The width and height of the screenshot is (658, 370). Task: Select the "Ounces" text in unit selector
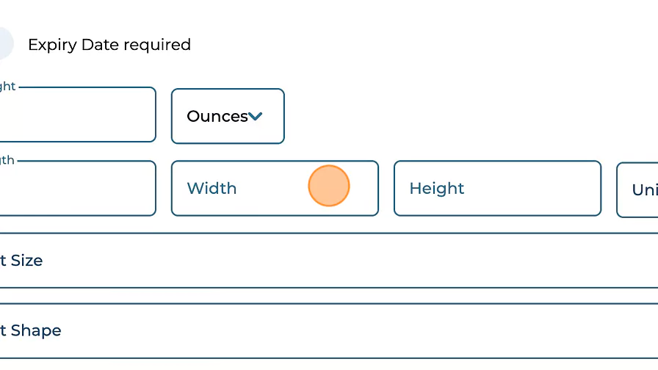(217, 116)
